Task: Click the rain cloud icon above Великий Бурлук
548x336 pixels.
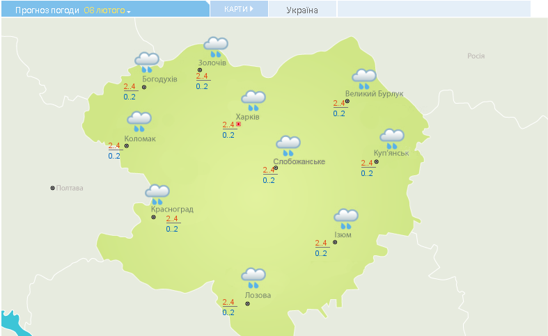Action: pos(364,79)
